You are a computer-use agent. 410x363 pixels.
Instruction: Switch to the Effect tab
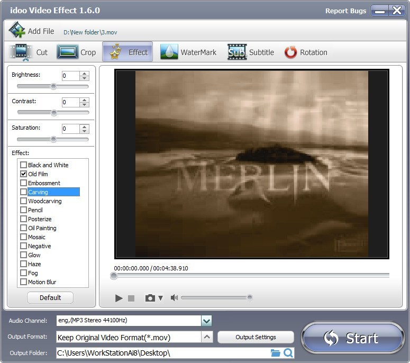pyautogui.click(x=127, y=51)
